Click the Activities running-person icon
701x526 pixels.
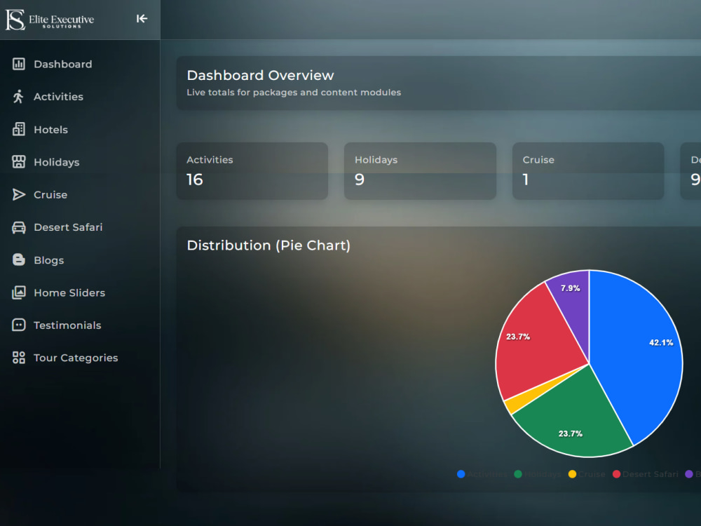pyautogui.click(x=18, y=97)
